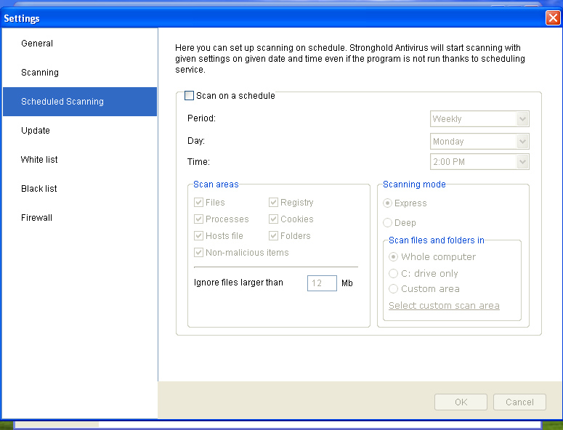
Task: Open the Day dropdown showing Monday
Action: point(479,142)
